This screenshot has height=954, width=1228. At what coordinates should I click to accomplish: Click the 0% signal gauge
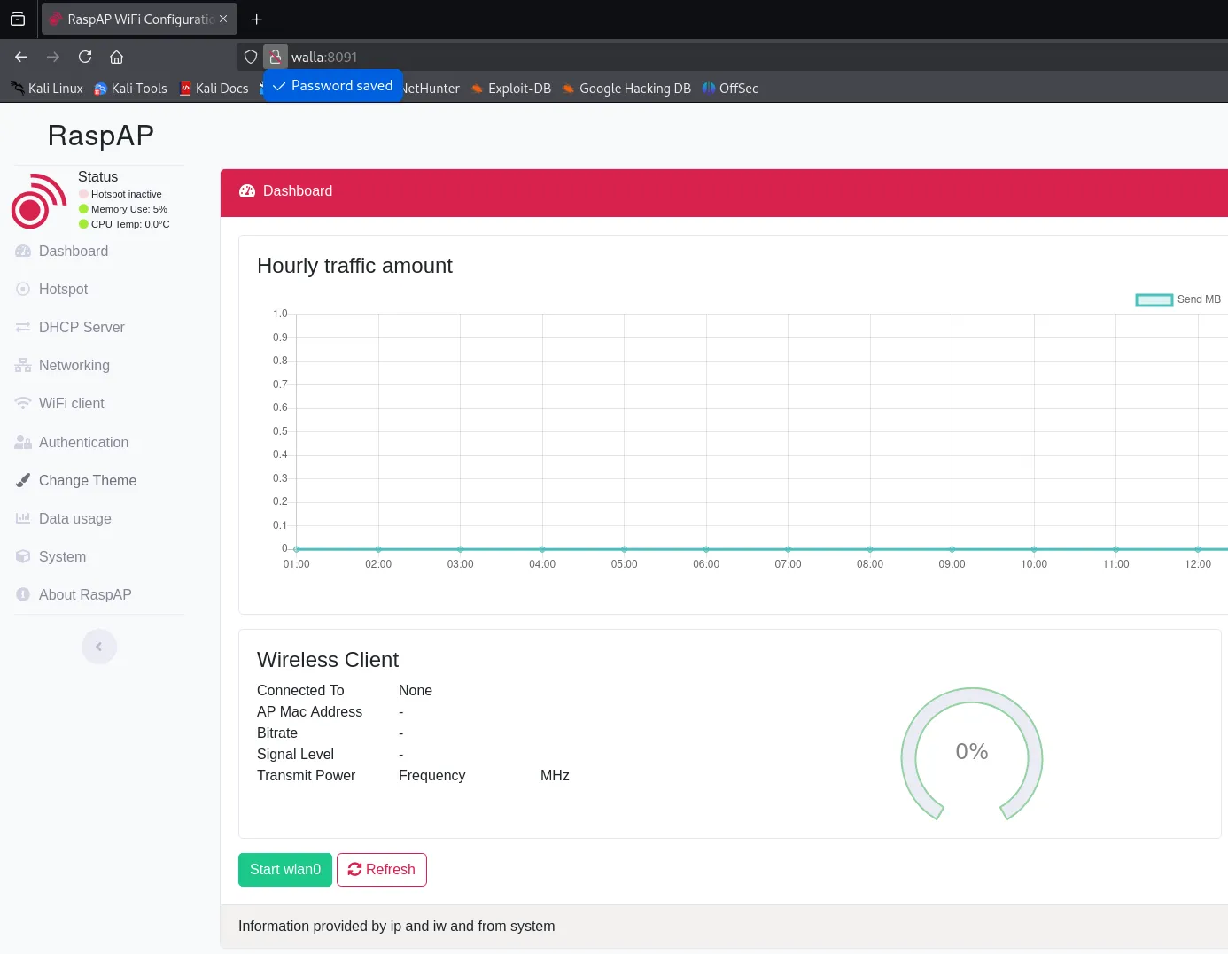tap(972, 754)
